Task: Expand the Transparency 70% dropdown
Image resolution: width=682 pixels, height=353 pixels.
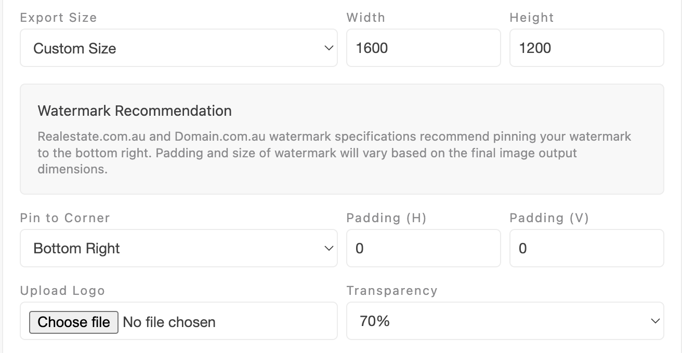Action: click(x=505, y=321)
